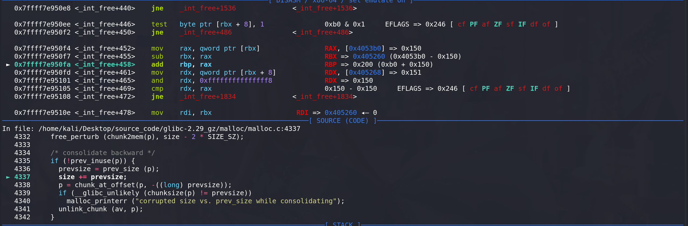Click the RBP => 0x200 annotation
Screen dimensions: 688x226
(349, 65)
